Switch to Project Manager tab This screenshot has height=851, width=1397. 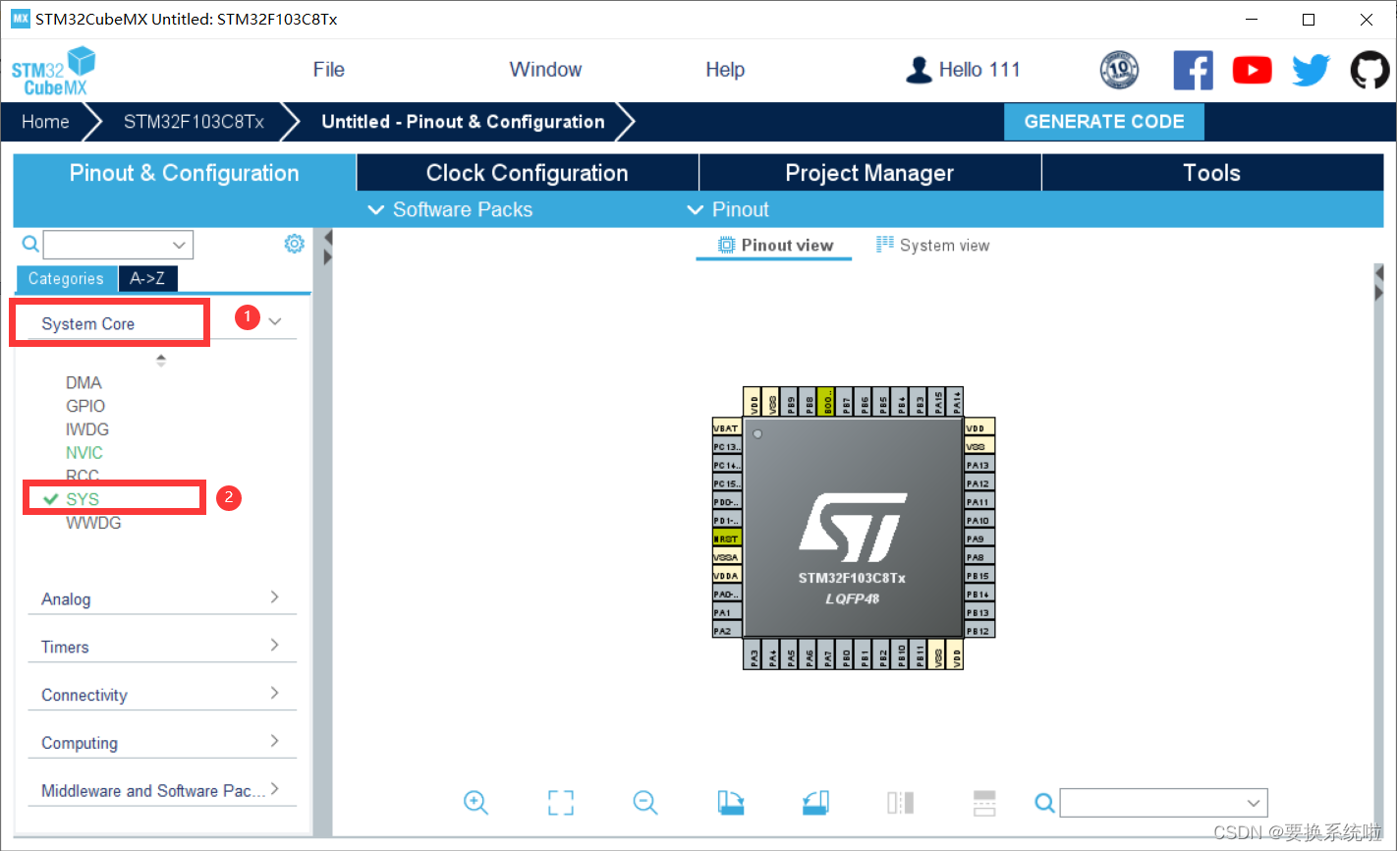click(x=869, y=173)
